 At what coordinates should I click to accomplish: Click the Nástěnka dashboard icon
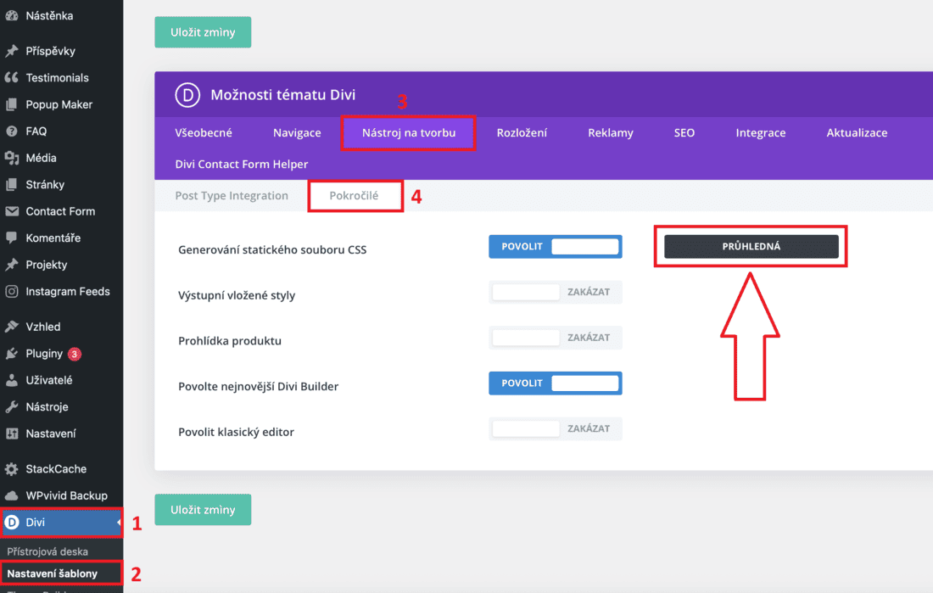12,16
